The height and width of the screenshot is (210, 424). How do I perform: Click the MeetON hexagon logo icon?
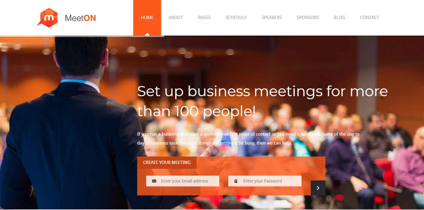coord(48,18)
